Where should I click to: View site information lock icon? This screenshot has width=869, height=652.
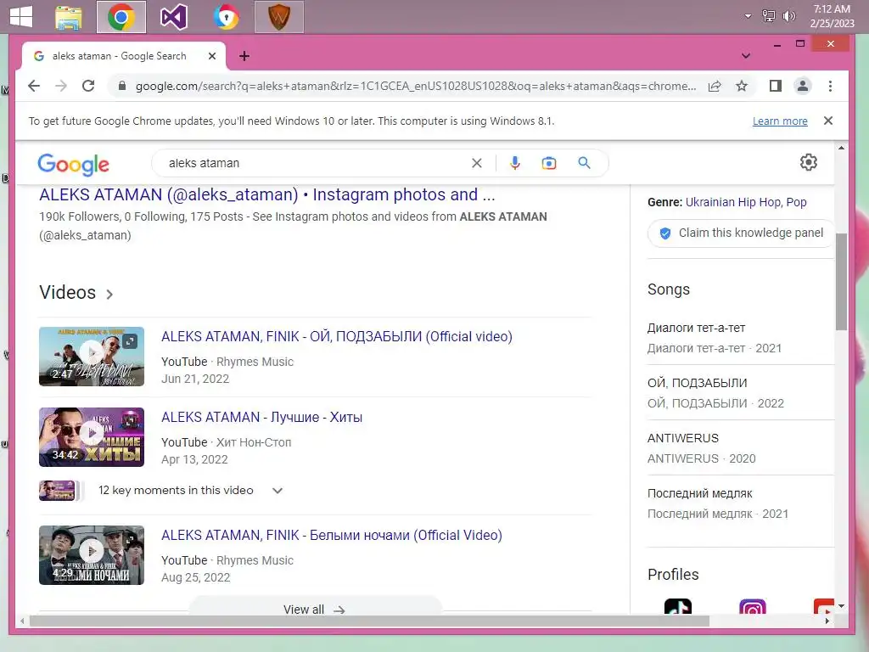(122, 86)
